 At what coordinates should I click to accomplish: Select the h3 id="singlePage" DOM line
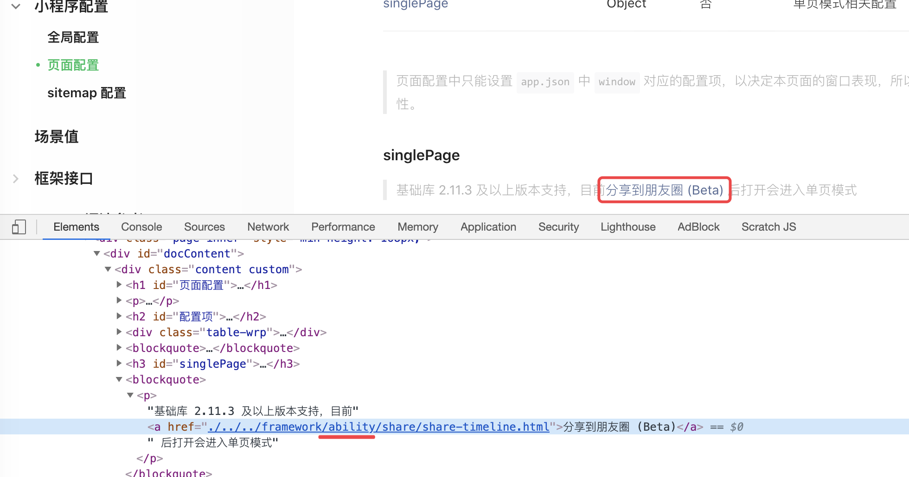(x=213, y=364)
